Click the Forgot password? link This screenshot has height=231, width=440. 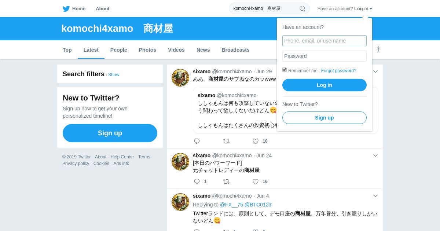point(339,71)
